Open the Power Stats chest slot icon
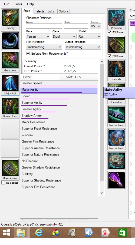This screenshot has height=245, width=135. (x=10, y=106)
